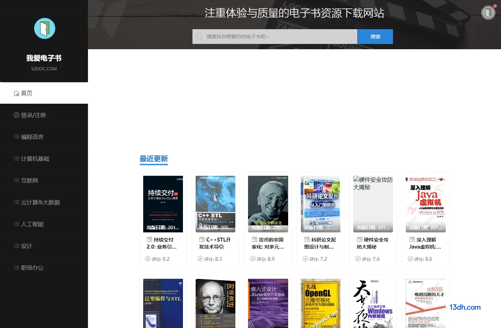The image size is (501, 328).
Task: Click the rating check icon for 评分 9.2
Action: point(148,259)
